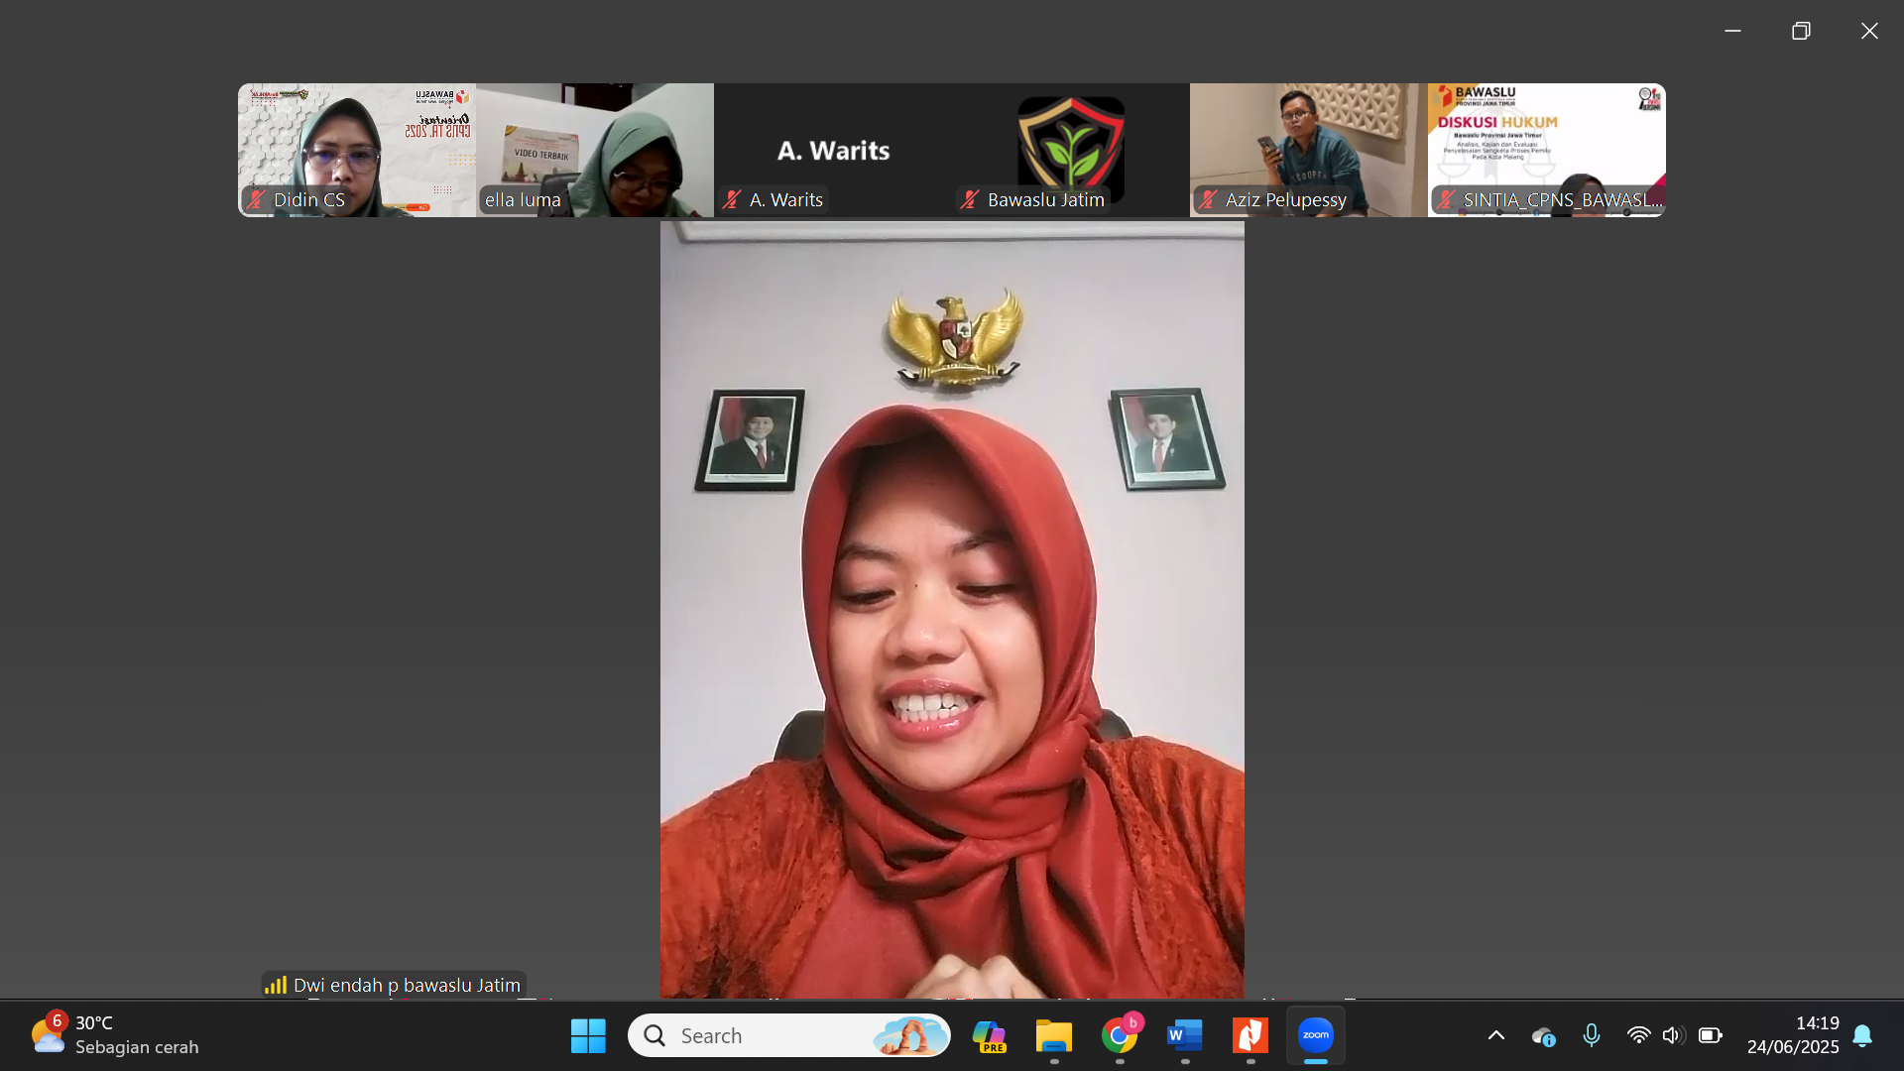Open Zoom from the taskbar
The height and width of the screenshot is (1071, 1904).
click(x=1316, y=1035)
